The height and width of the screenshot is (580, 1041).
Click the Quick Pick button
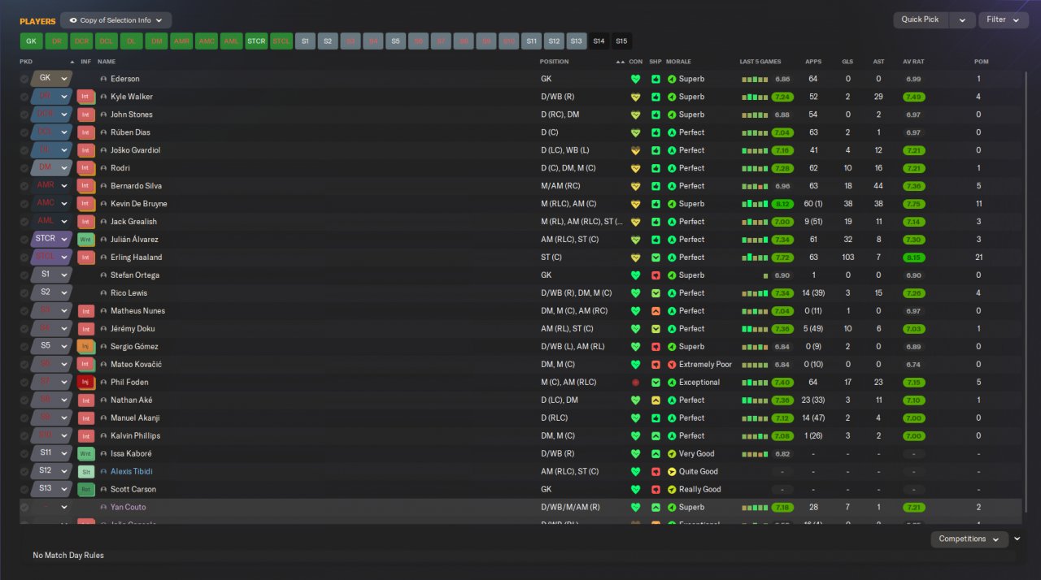click(921, 20)
